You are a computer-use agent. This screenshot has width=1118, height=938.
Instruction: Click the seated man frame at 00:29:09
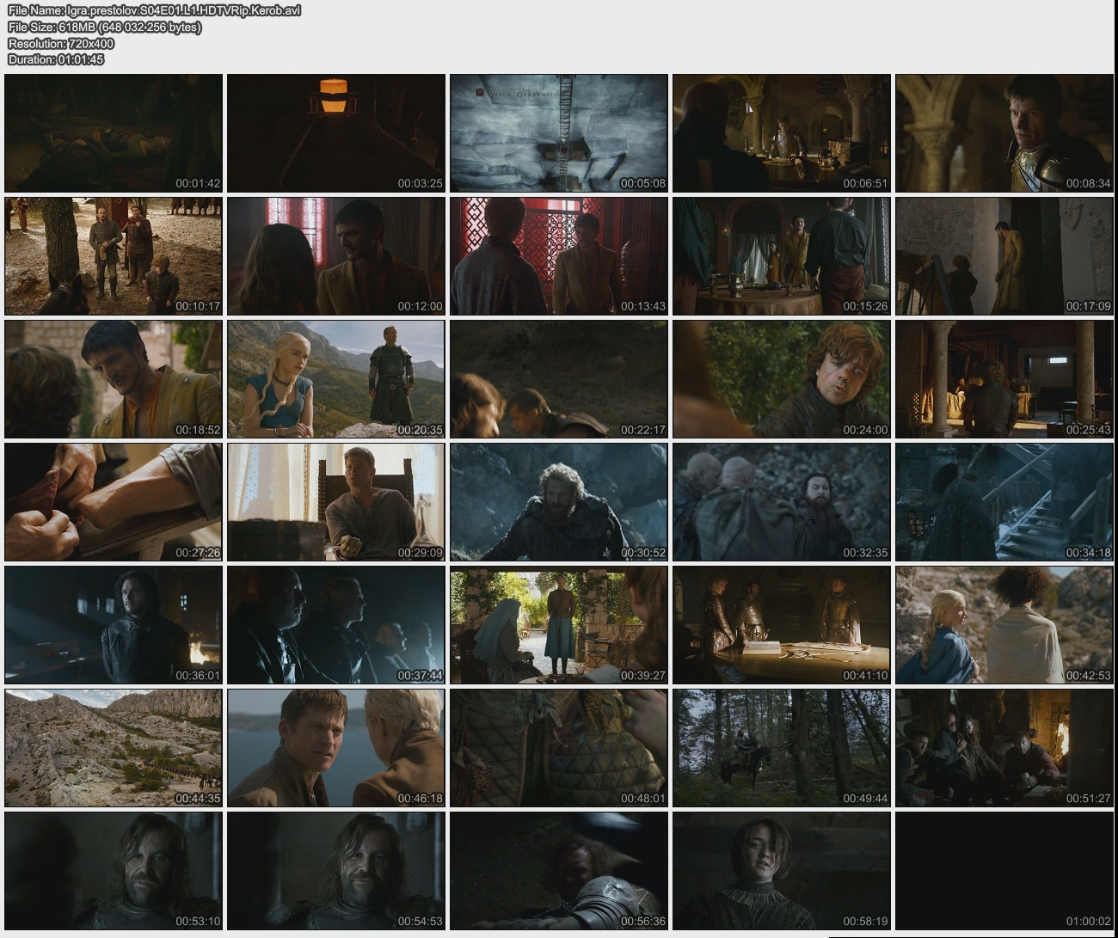(x=335, y=502)
